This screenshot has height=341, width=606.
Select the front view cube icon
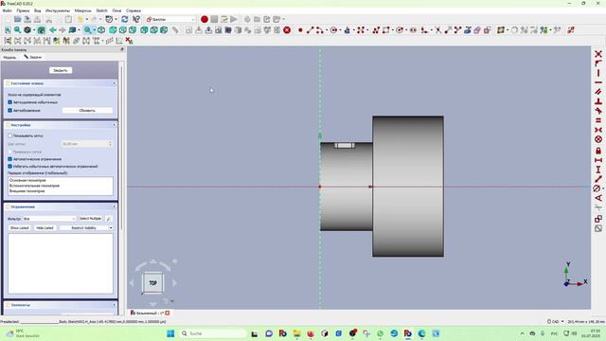coord(113,29)
